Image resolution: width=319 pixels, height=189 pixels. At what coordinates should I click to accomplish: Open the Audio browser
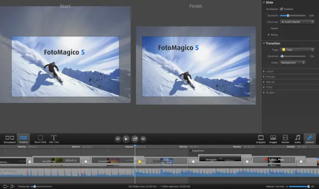297,139
